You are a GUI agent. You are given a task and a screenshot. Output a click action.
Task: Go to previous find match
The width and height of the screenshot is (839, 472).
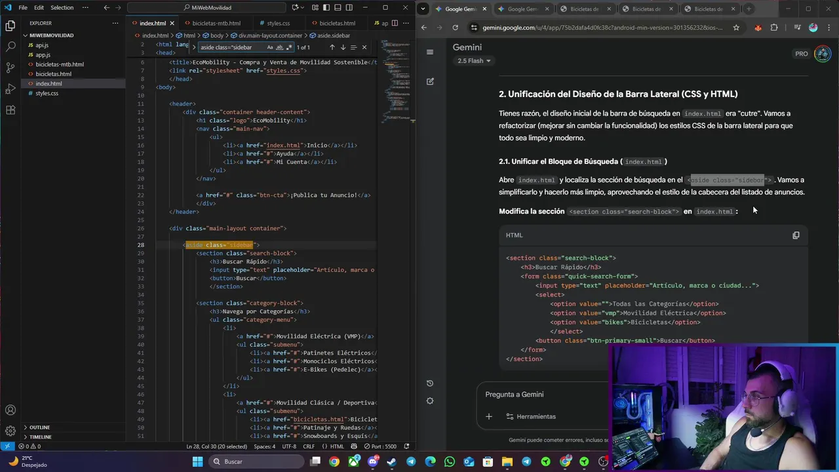point(332,47)
